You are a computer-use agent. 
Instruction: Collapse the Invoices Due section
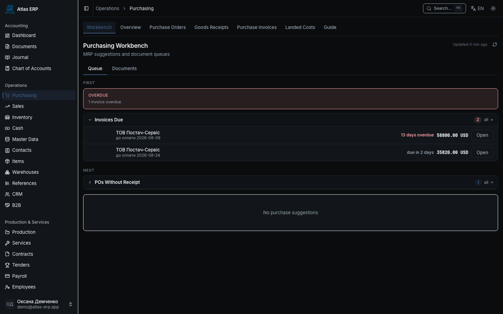(90, 120)
